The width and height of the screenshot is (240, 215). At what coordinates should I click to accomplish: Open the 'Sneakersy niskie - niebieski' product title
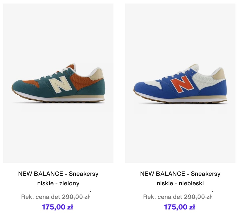point(180,178)
